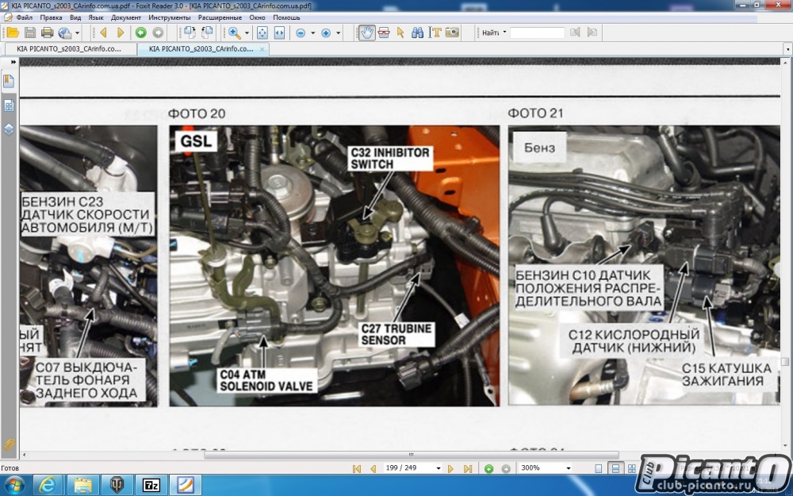Viewport: 793px width, 496px height.
Task: Open the Окно menu
Action: click(257, 17)
